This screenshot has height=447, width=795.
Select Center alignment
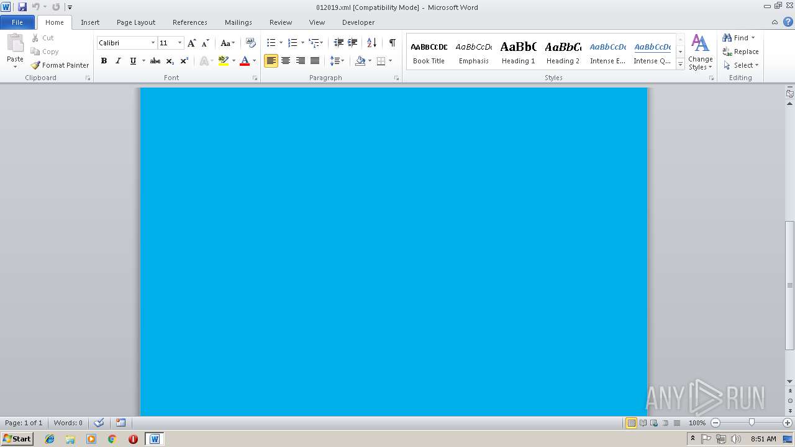[286, 61]
